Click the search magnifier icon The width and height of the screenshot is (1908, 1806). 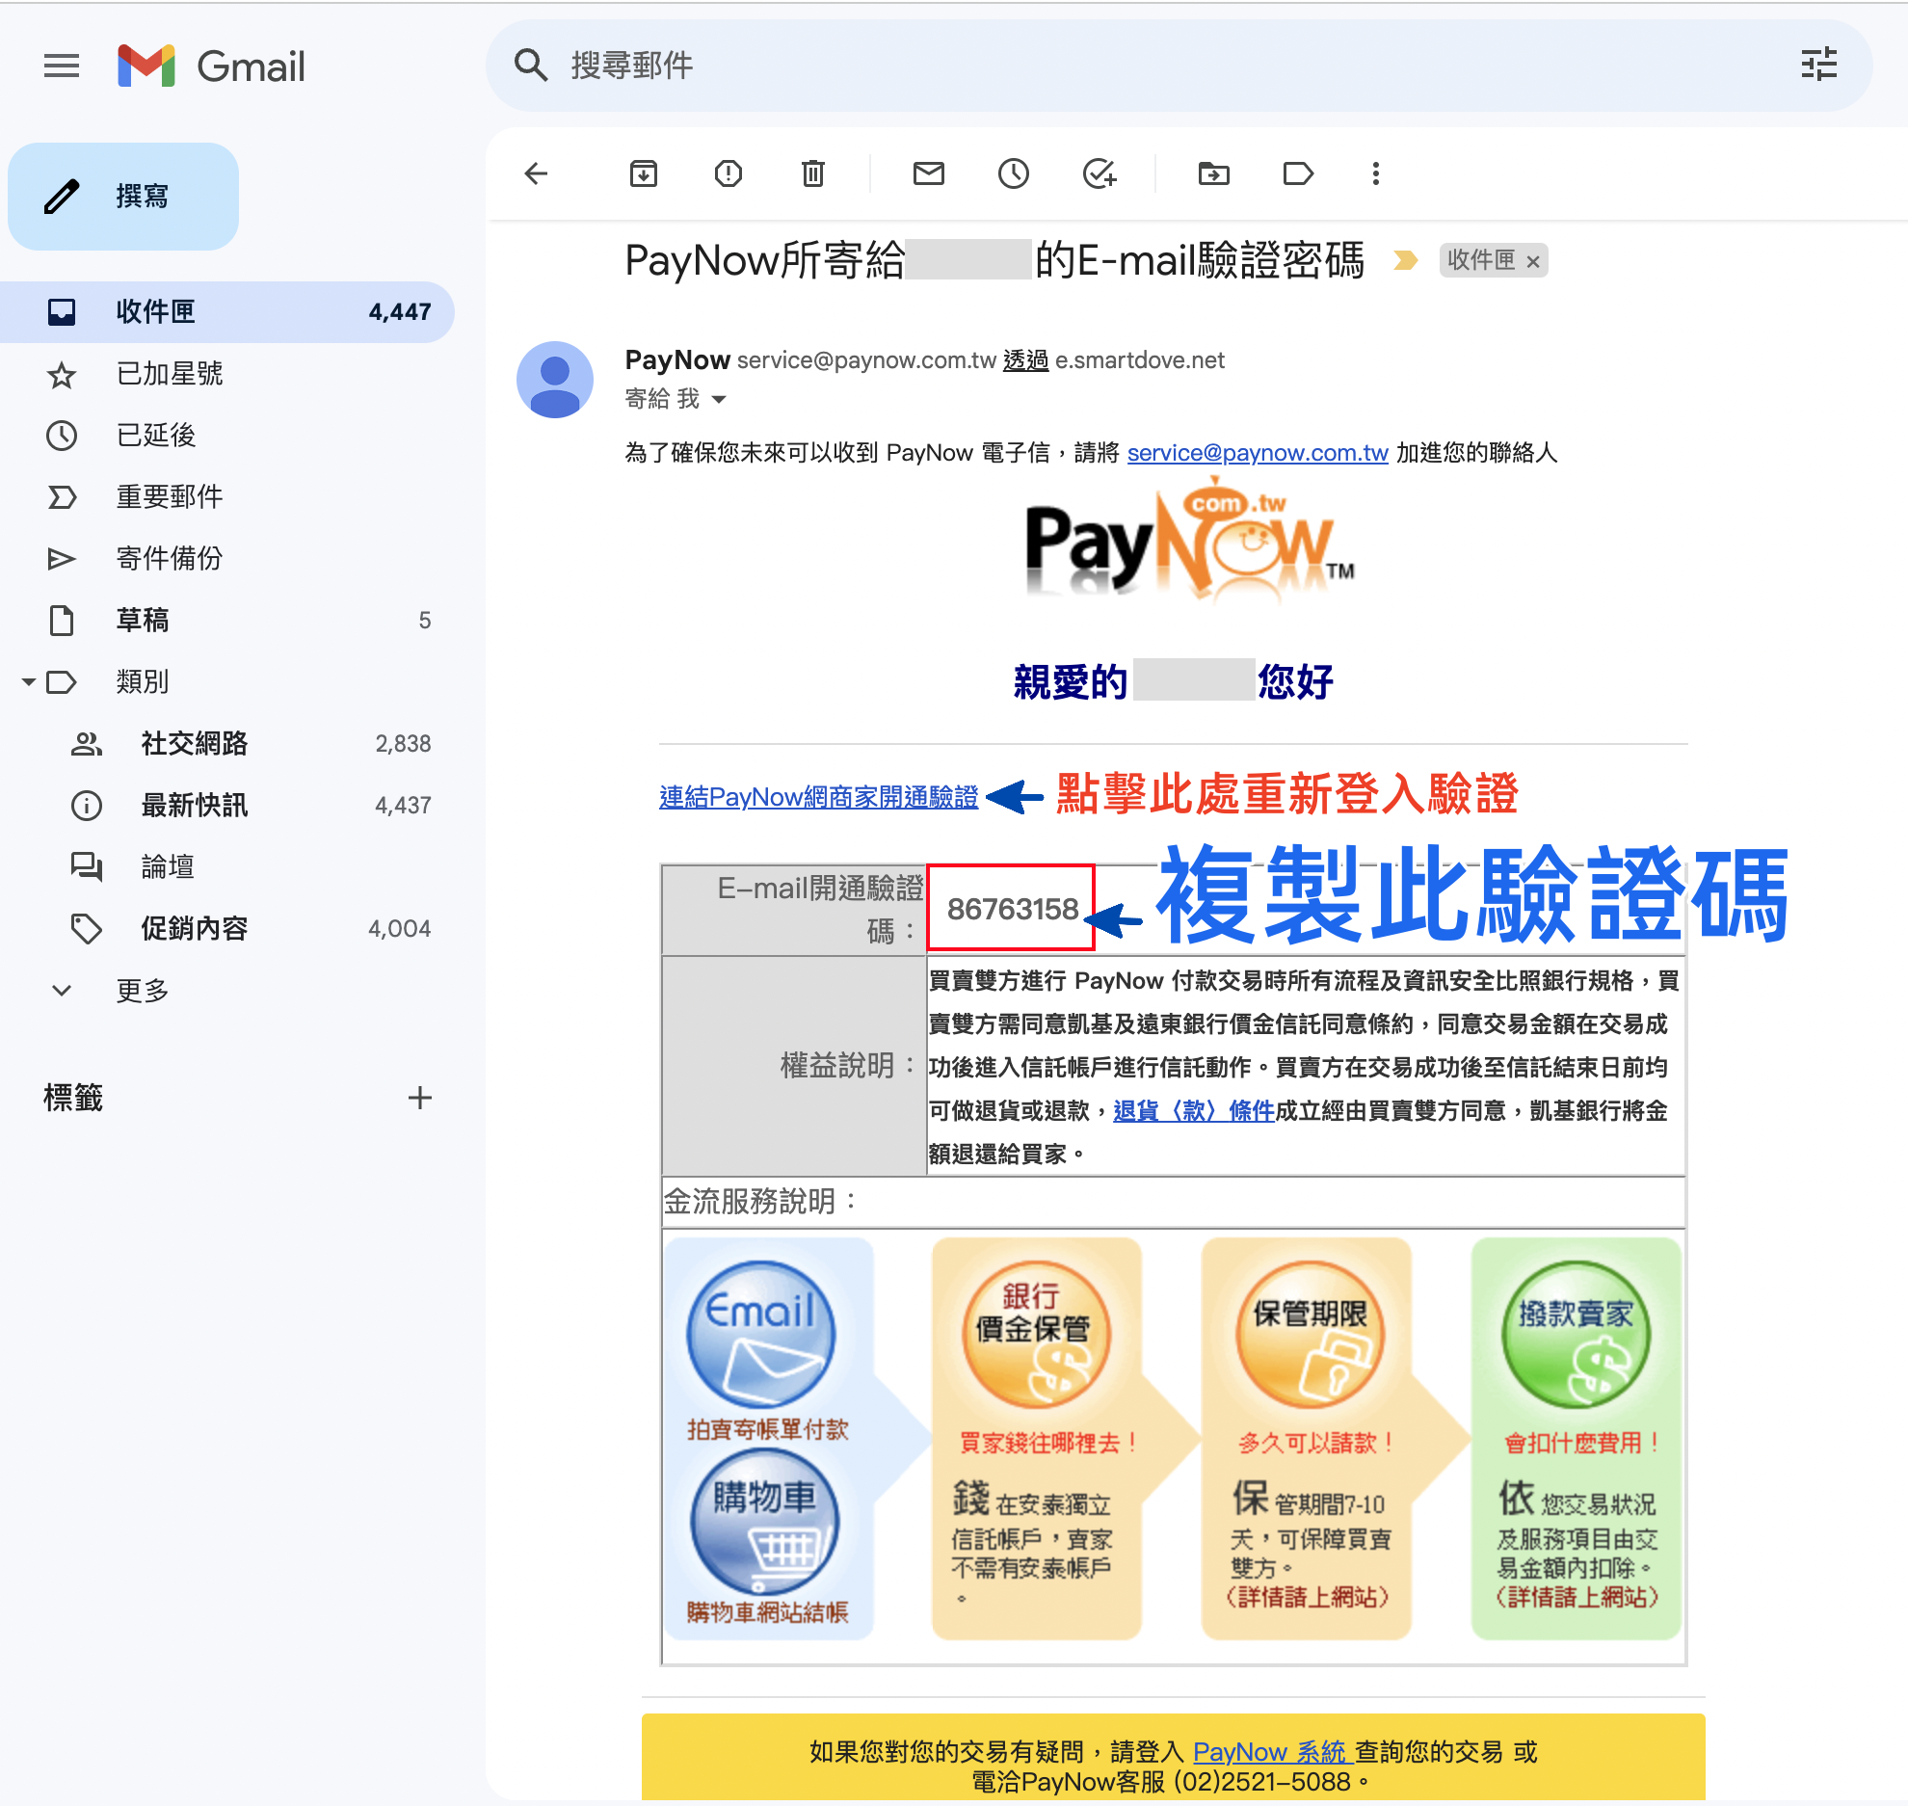pyautogui.click(x=531, y=66)
